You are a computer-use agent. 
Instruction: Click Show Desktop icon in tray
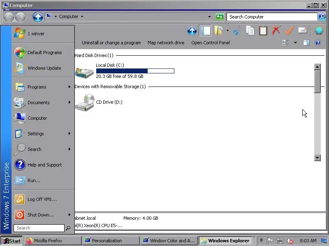(324, 241)
